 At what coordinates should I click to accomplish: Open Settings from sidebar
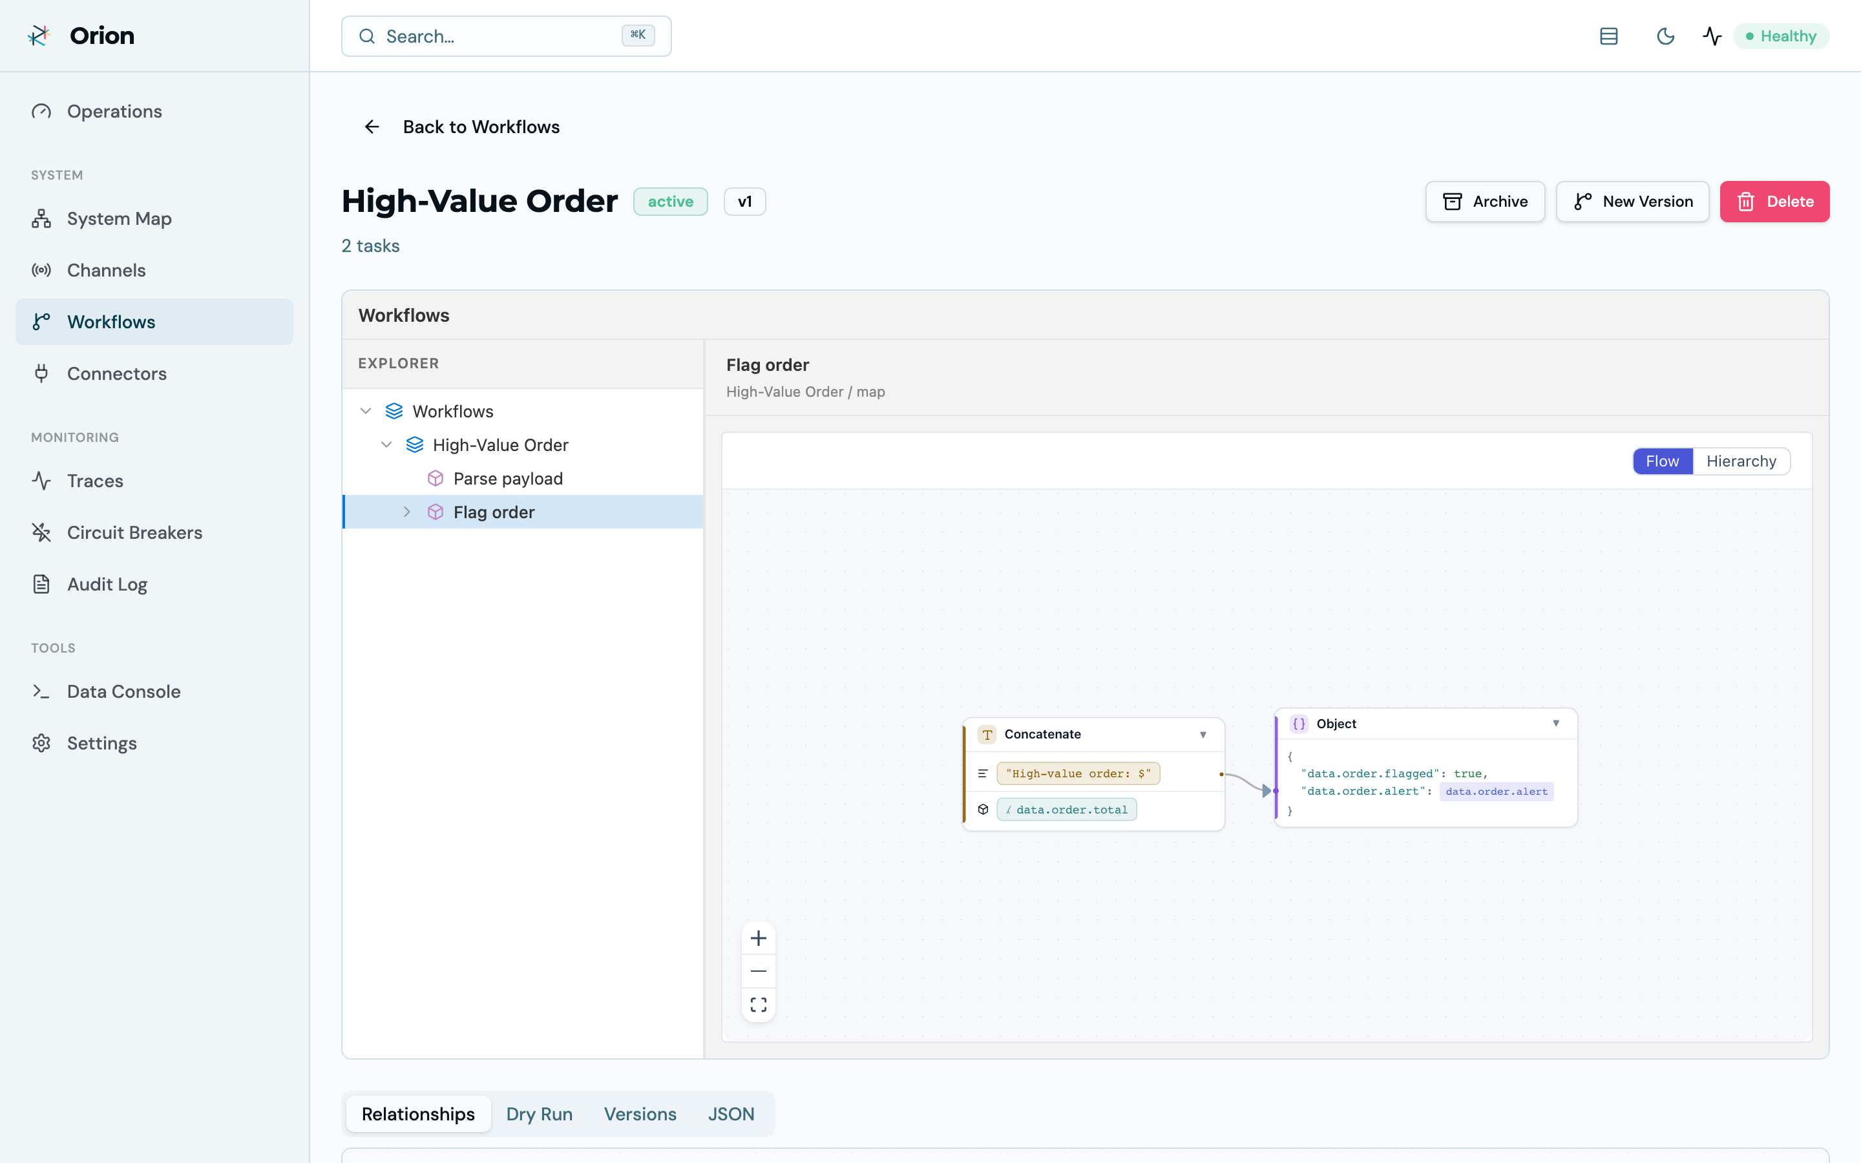154,743
